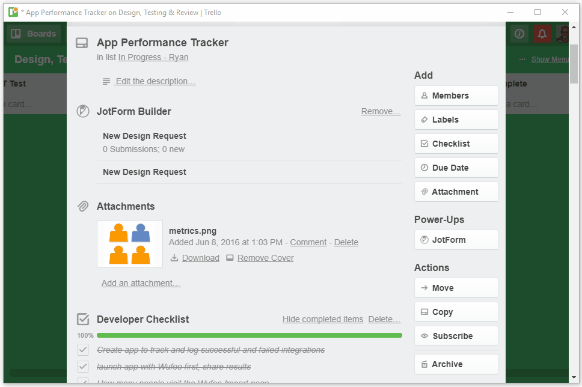Open the Due Date picker
Viewport: 582px width, 387px height.
456,168
